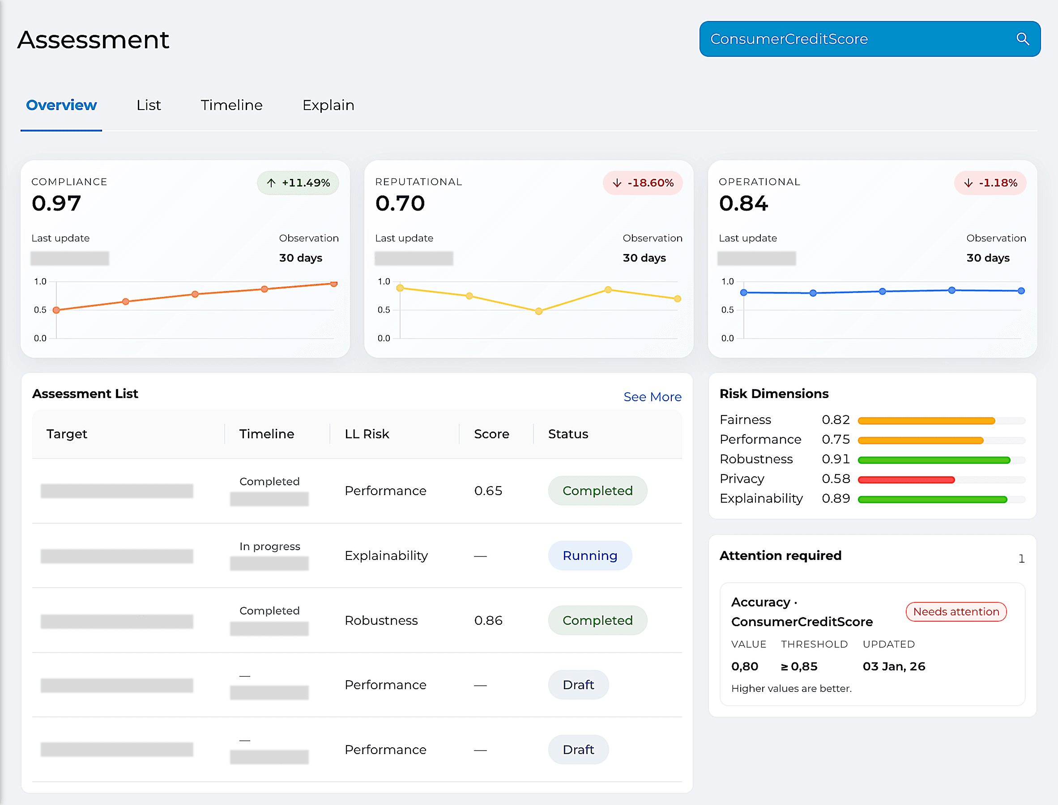The image size is (1058, 805).
Task: Click the Needs attention badge
Action: point(956,611)
